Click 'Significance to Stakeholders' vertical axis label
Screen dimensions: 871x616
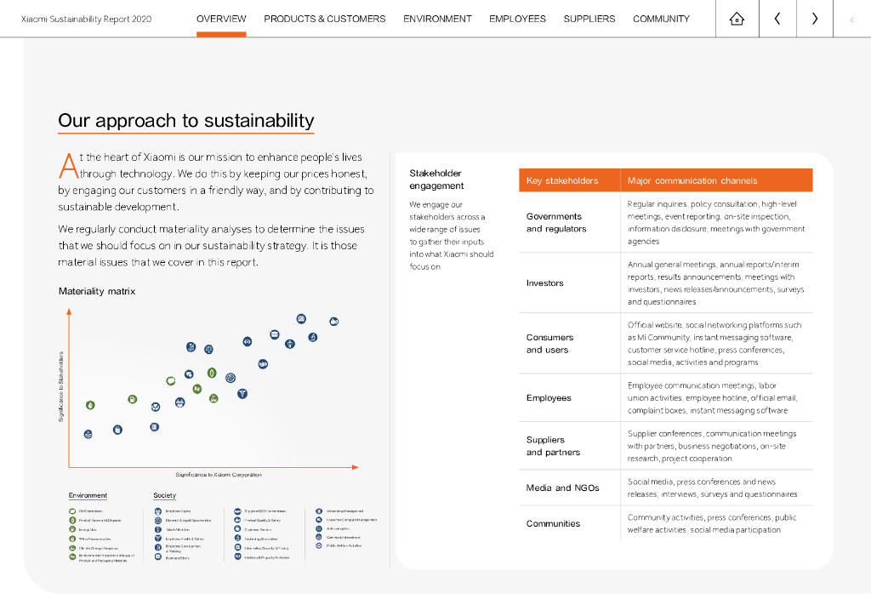[x=61, y=386]
